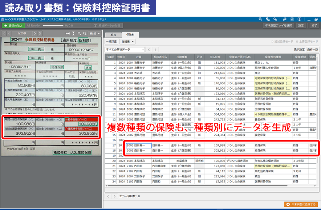Click the AI Ready progress bar
Image resolution: width=321 pixels, height=210 pixels.
[53, 26]
